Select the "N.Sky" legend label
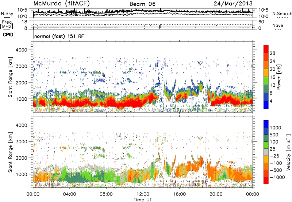The height and width of the screenshot is (202, 292). pos(7,13)
